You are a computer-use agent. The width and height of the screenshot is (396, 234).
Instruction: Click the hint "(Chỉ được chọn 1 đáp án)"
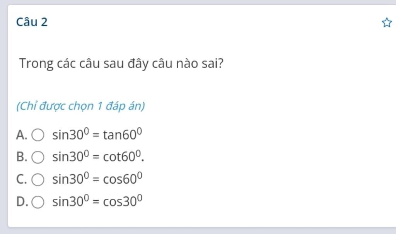pos(80,106)
